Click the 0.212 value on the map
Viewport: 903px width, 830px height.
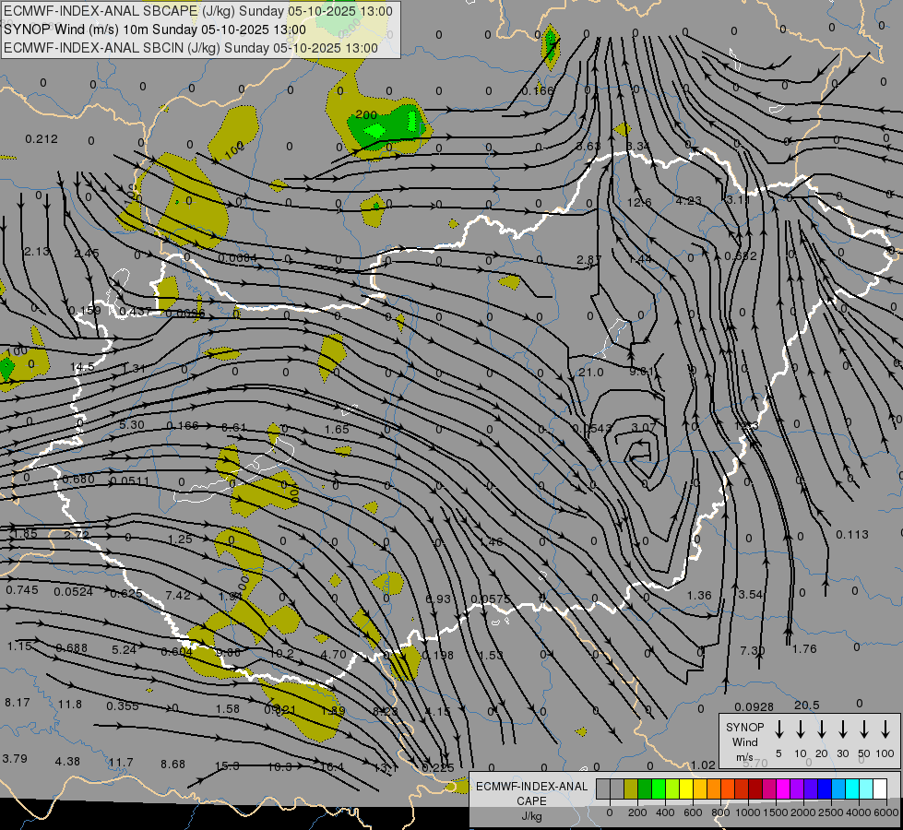(x=42, y=139)
